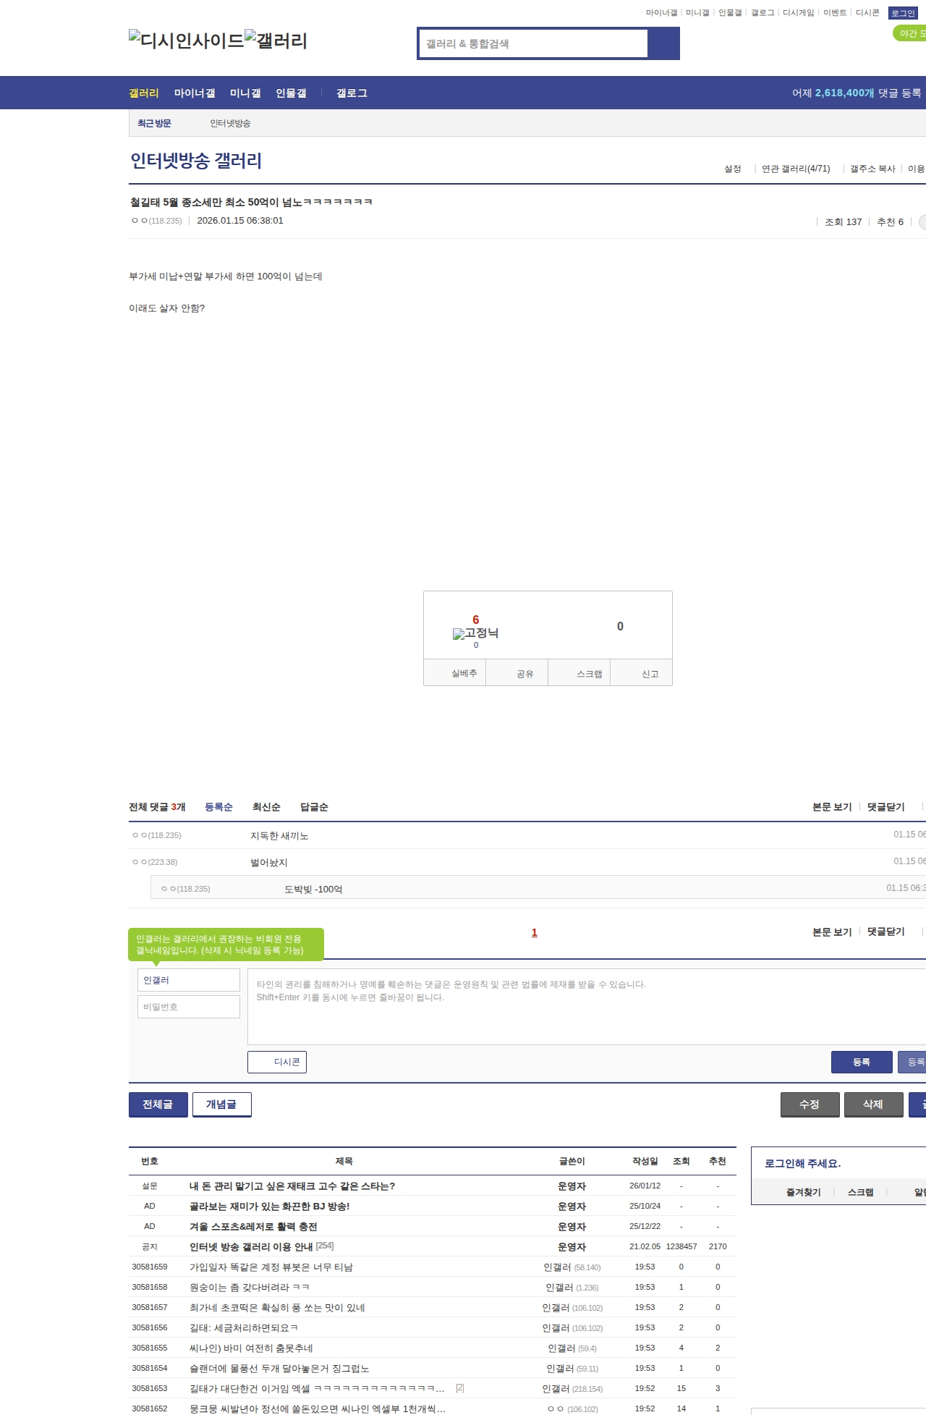Click 스크랩 in the vote box button row
Screen dimensions: 926x1415
tap(579, 673)
